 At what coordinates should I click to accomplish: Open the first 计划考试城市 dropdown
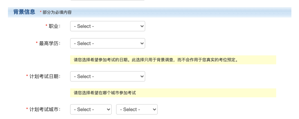click(x=91, y=110)
